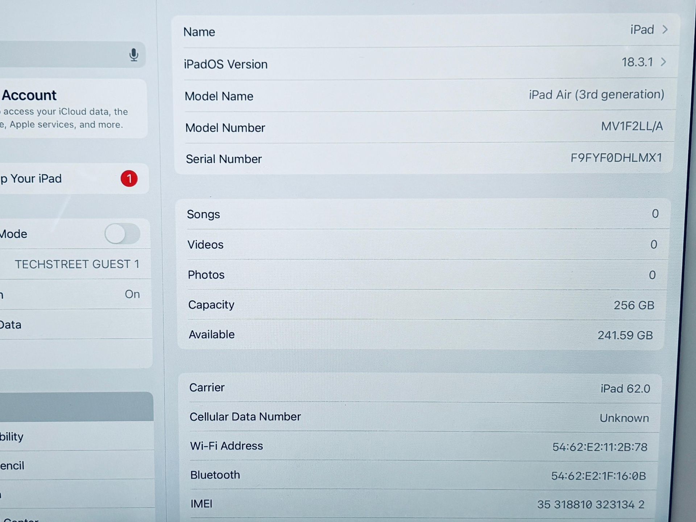The width and height of the screenshot is (696, 522).
Task: Toggle the Mode switch
Action: pyautogui.click(x=122, y=234)
